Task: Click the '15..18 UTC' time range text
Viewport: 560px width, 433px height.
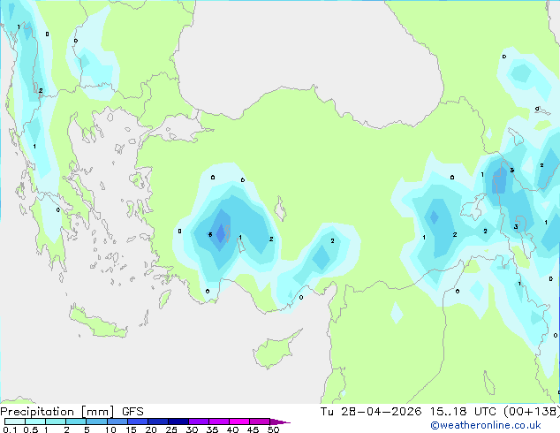Action: point(463,412)
